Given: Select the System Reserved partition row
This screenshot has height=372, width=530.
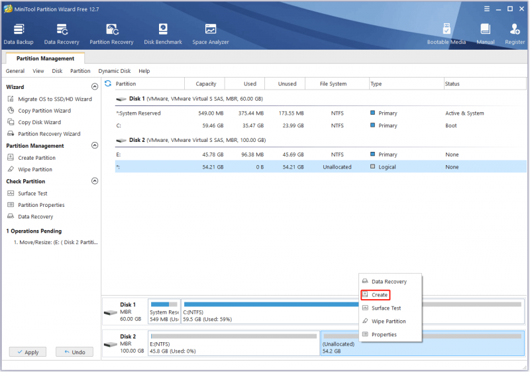Looking at the screenshot, I should [x=321, y=113].
